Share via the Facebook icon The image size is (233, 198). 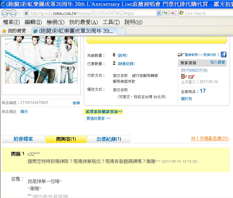click(x=224, y=54)
